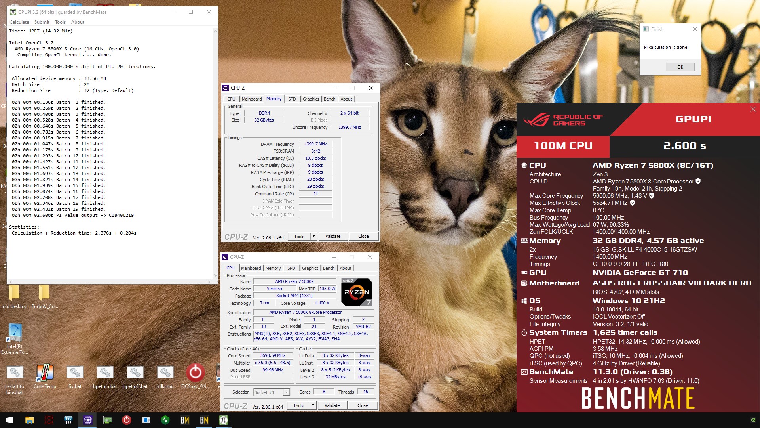Select the hpet off.bat desktop file
This screenshot has height=428, width=760.
point(135,376)
